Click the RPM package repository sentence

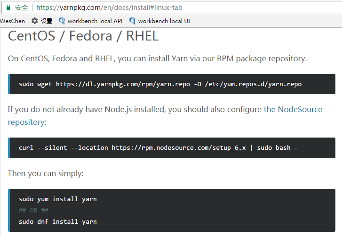pos(157,58)
